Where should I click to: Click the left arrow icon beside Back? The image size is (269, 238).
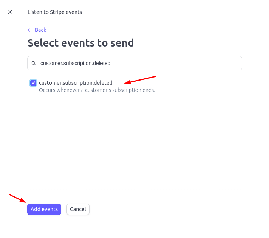tap(30, 30)
